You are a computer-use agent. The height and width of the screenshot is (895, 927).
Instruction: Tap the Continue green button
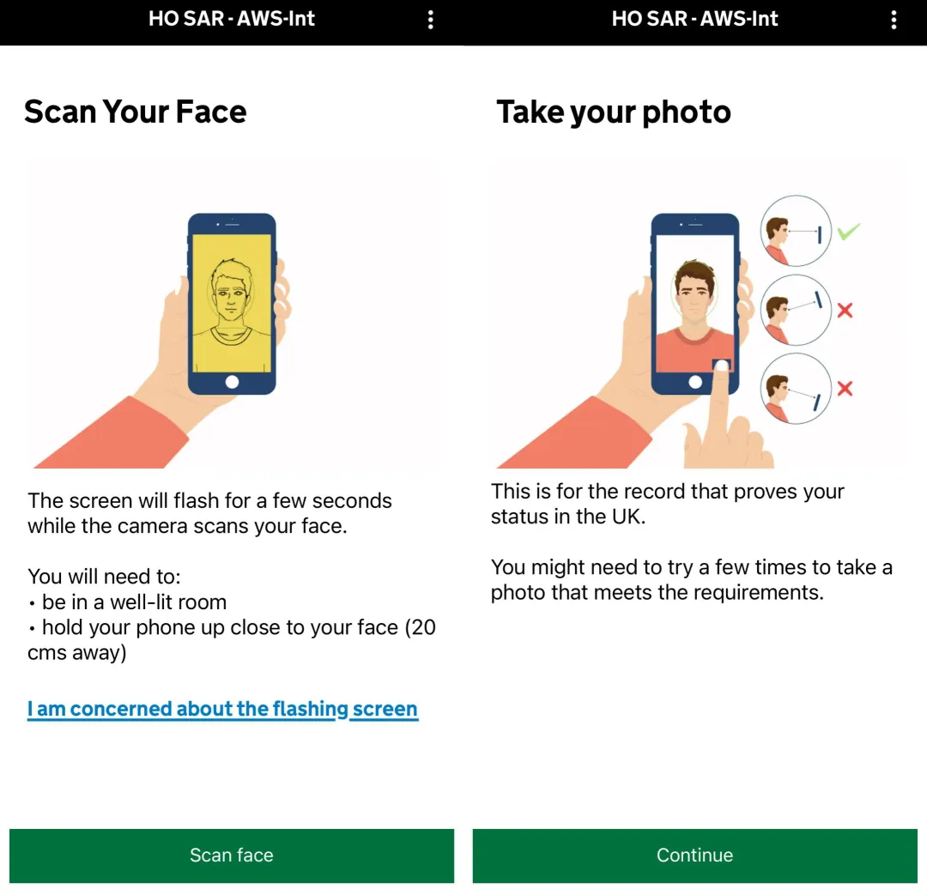click(694, 856)
